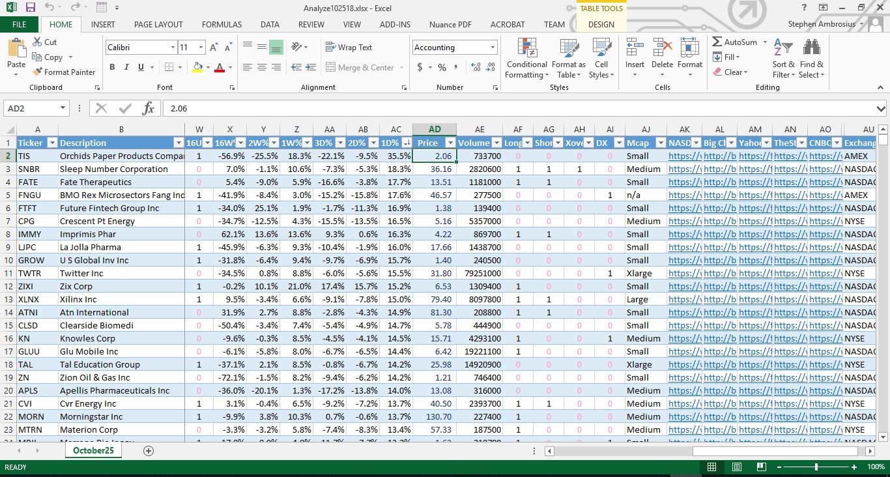The height and width of the screenshot is (477, 890).
Task: Decrease font size with small A icon
Action: 228,48
